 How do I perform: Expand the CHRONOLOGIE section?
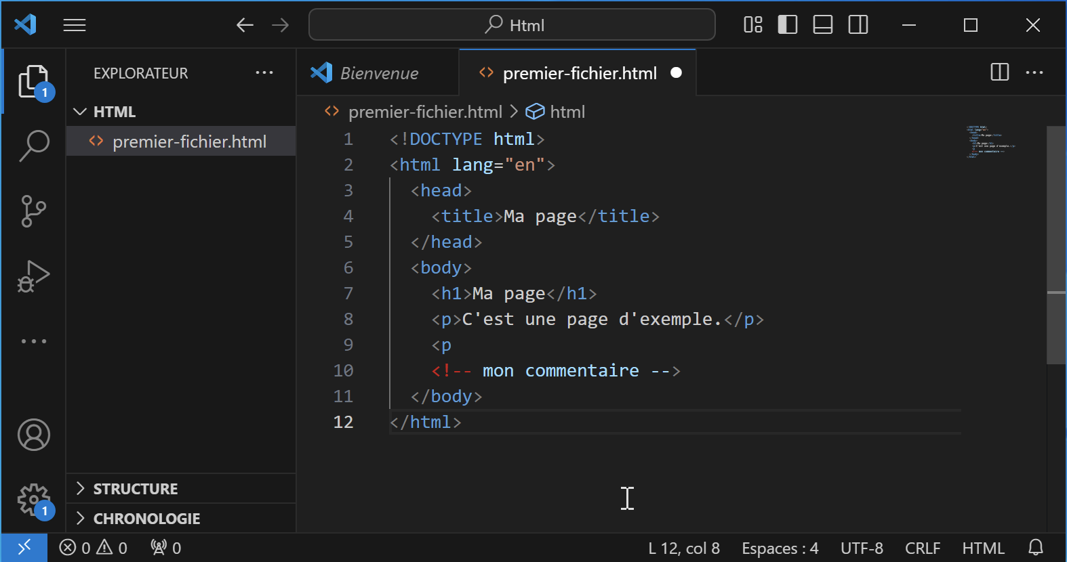tap(181, 518)
